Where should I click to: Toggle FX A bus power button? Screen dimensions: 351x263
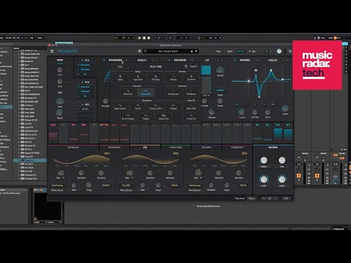(x=83, y=60)
